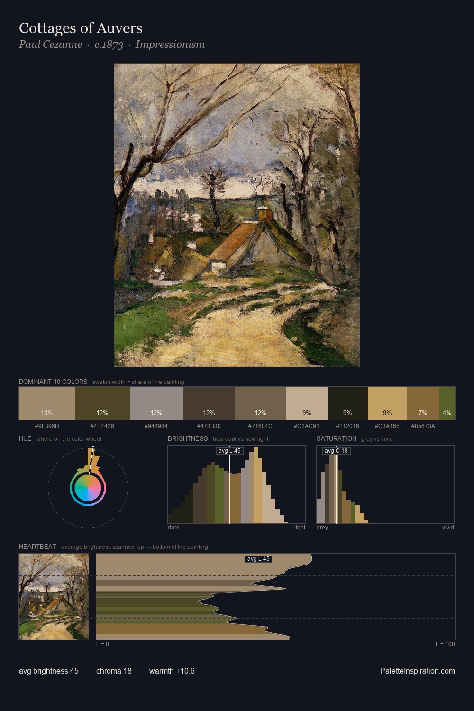Click the hue color wheel

[x=88, y=488]
